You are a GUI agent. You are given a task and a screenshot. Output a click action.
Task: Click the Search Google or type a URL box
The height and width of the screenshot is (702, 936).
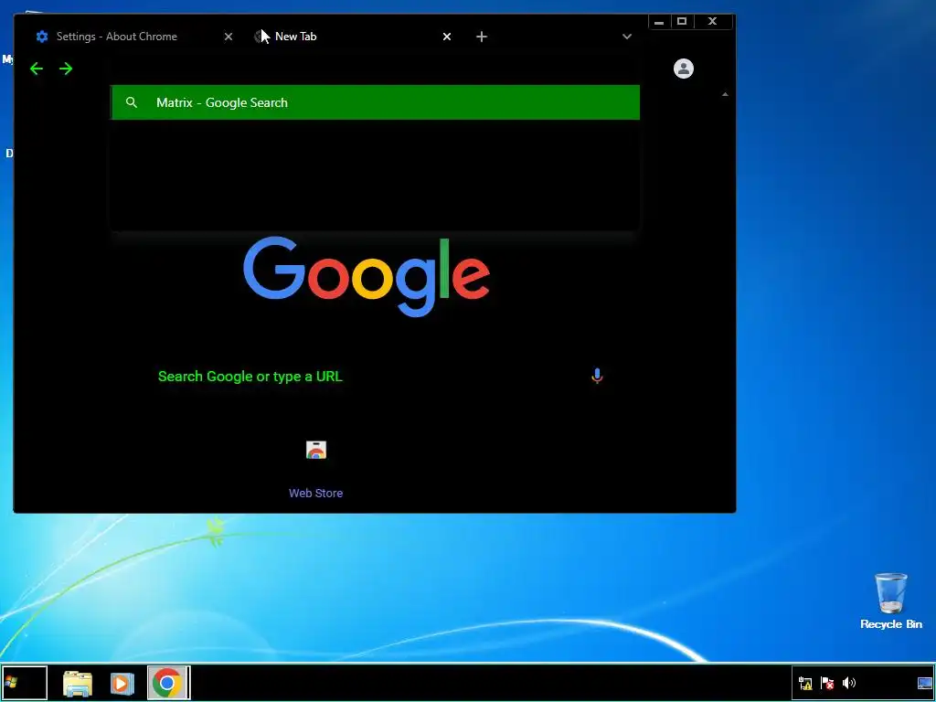tap(376, 376)
